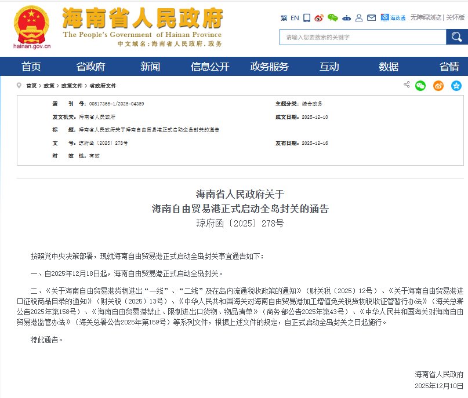Open the mobile version icon
This screenshot has height=398, width=468.
[307, 18]
